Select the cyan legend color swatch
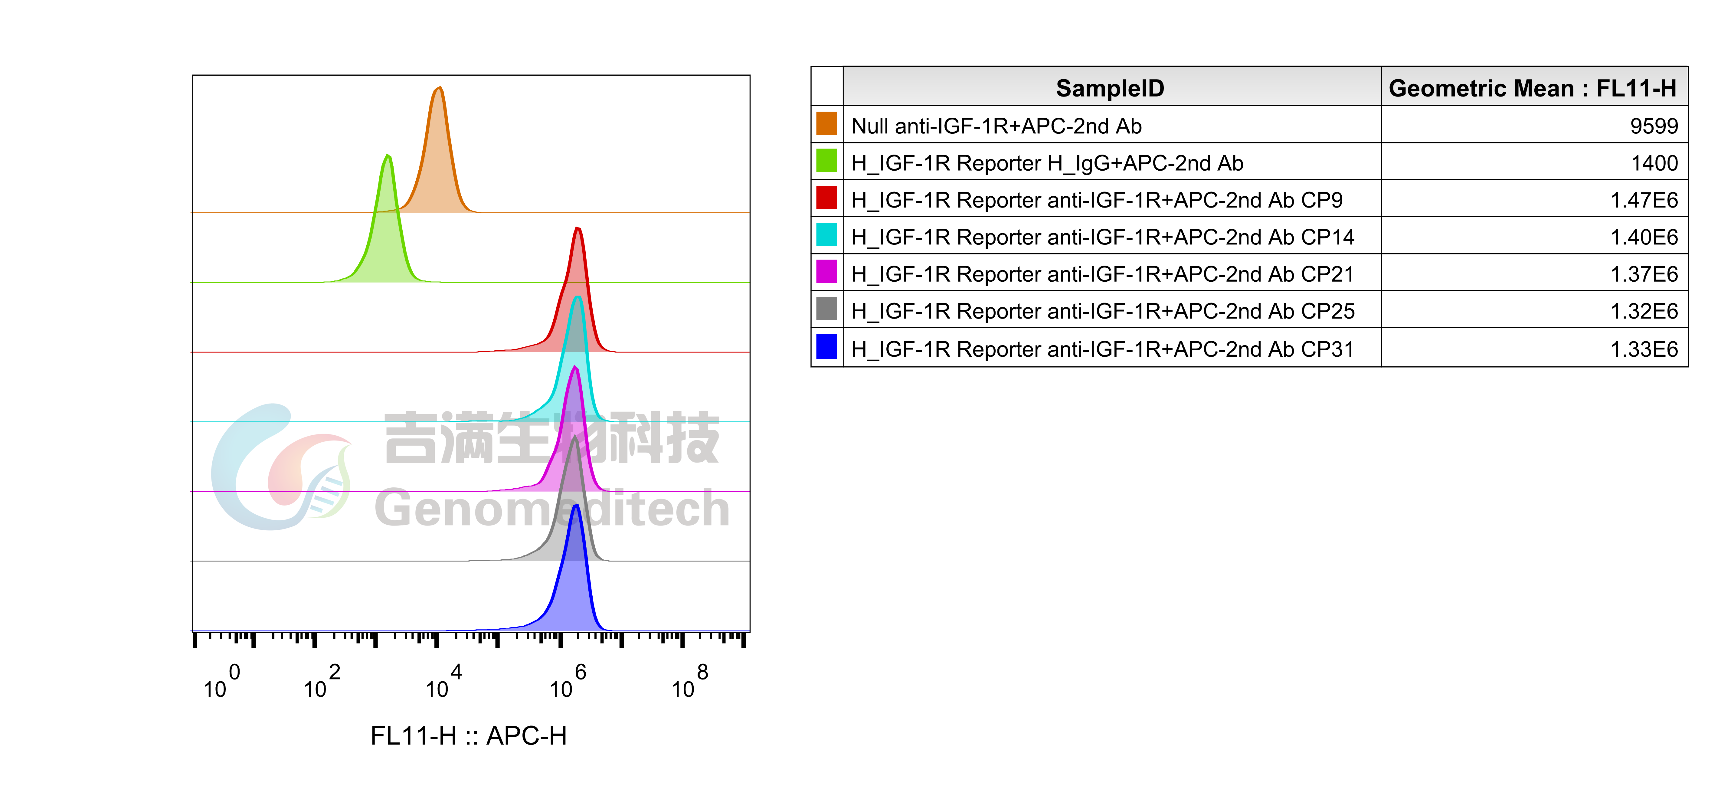The height and width of the screenshot is (786, 1731). [x=826, y=234]
